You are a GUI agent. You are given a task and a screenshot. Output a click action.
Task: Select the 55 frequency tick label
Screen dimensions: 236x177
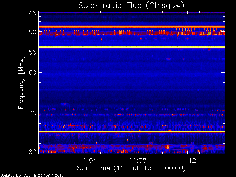tap(32, 52)
